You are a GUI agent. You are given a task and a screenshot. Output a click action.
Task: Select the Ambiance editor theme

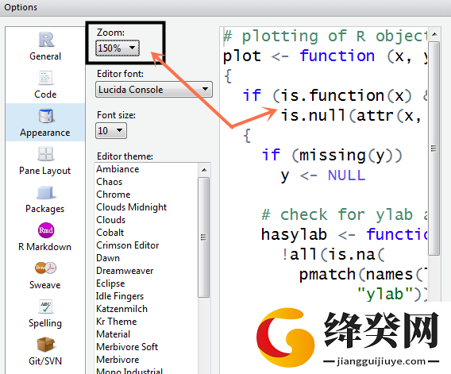(x=118, y=169)
